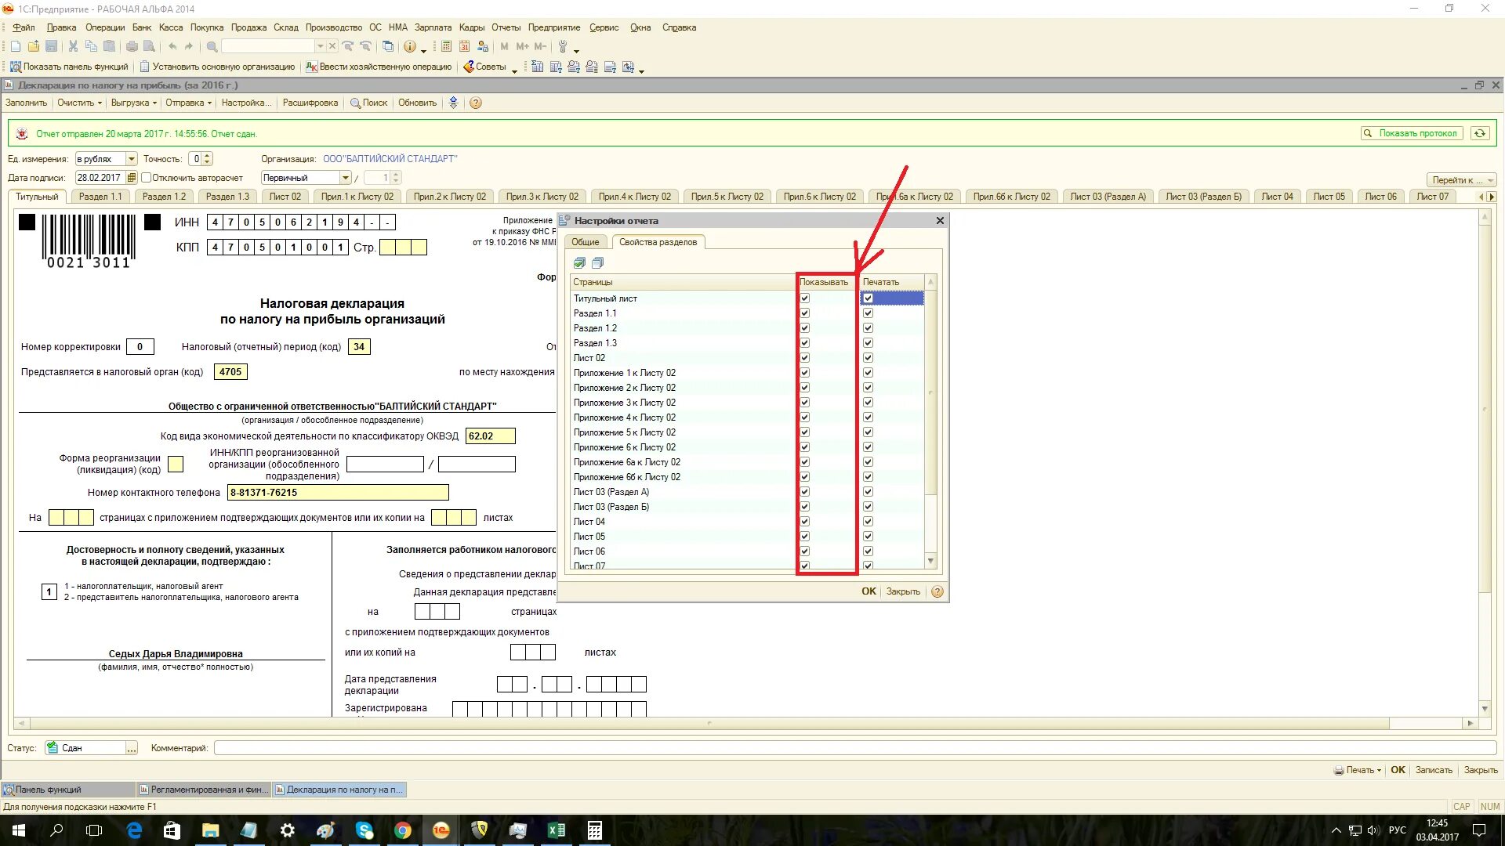Open the Calendar icon in the toolbar
Screen dimensions: 1505x846
465,47
